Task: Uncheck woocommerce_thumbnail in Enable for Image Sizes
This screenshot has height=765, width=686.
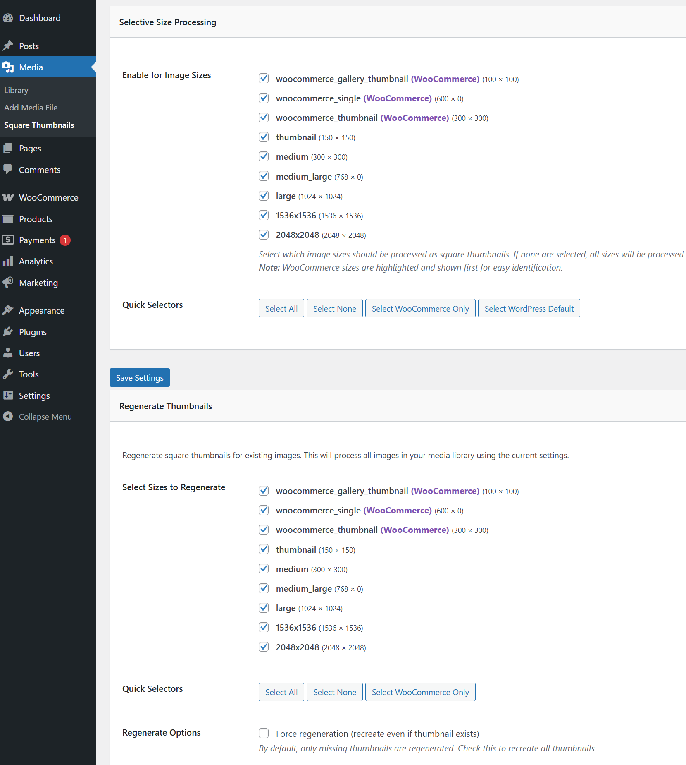Action: (264, 118)
